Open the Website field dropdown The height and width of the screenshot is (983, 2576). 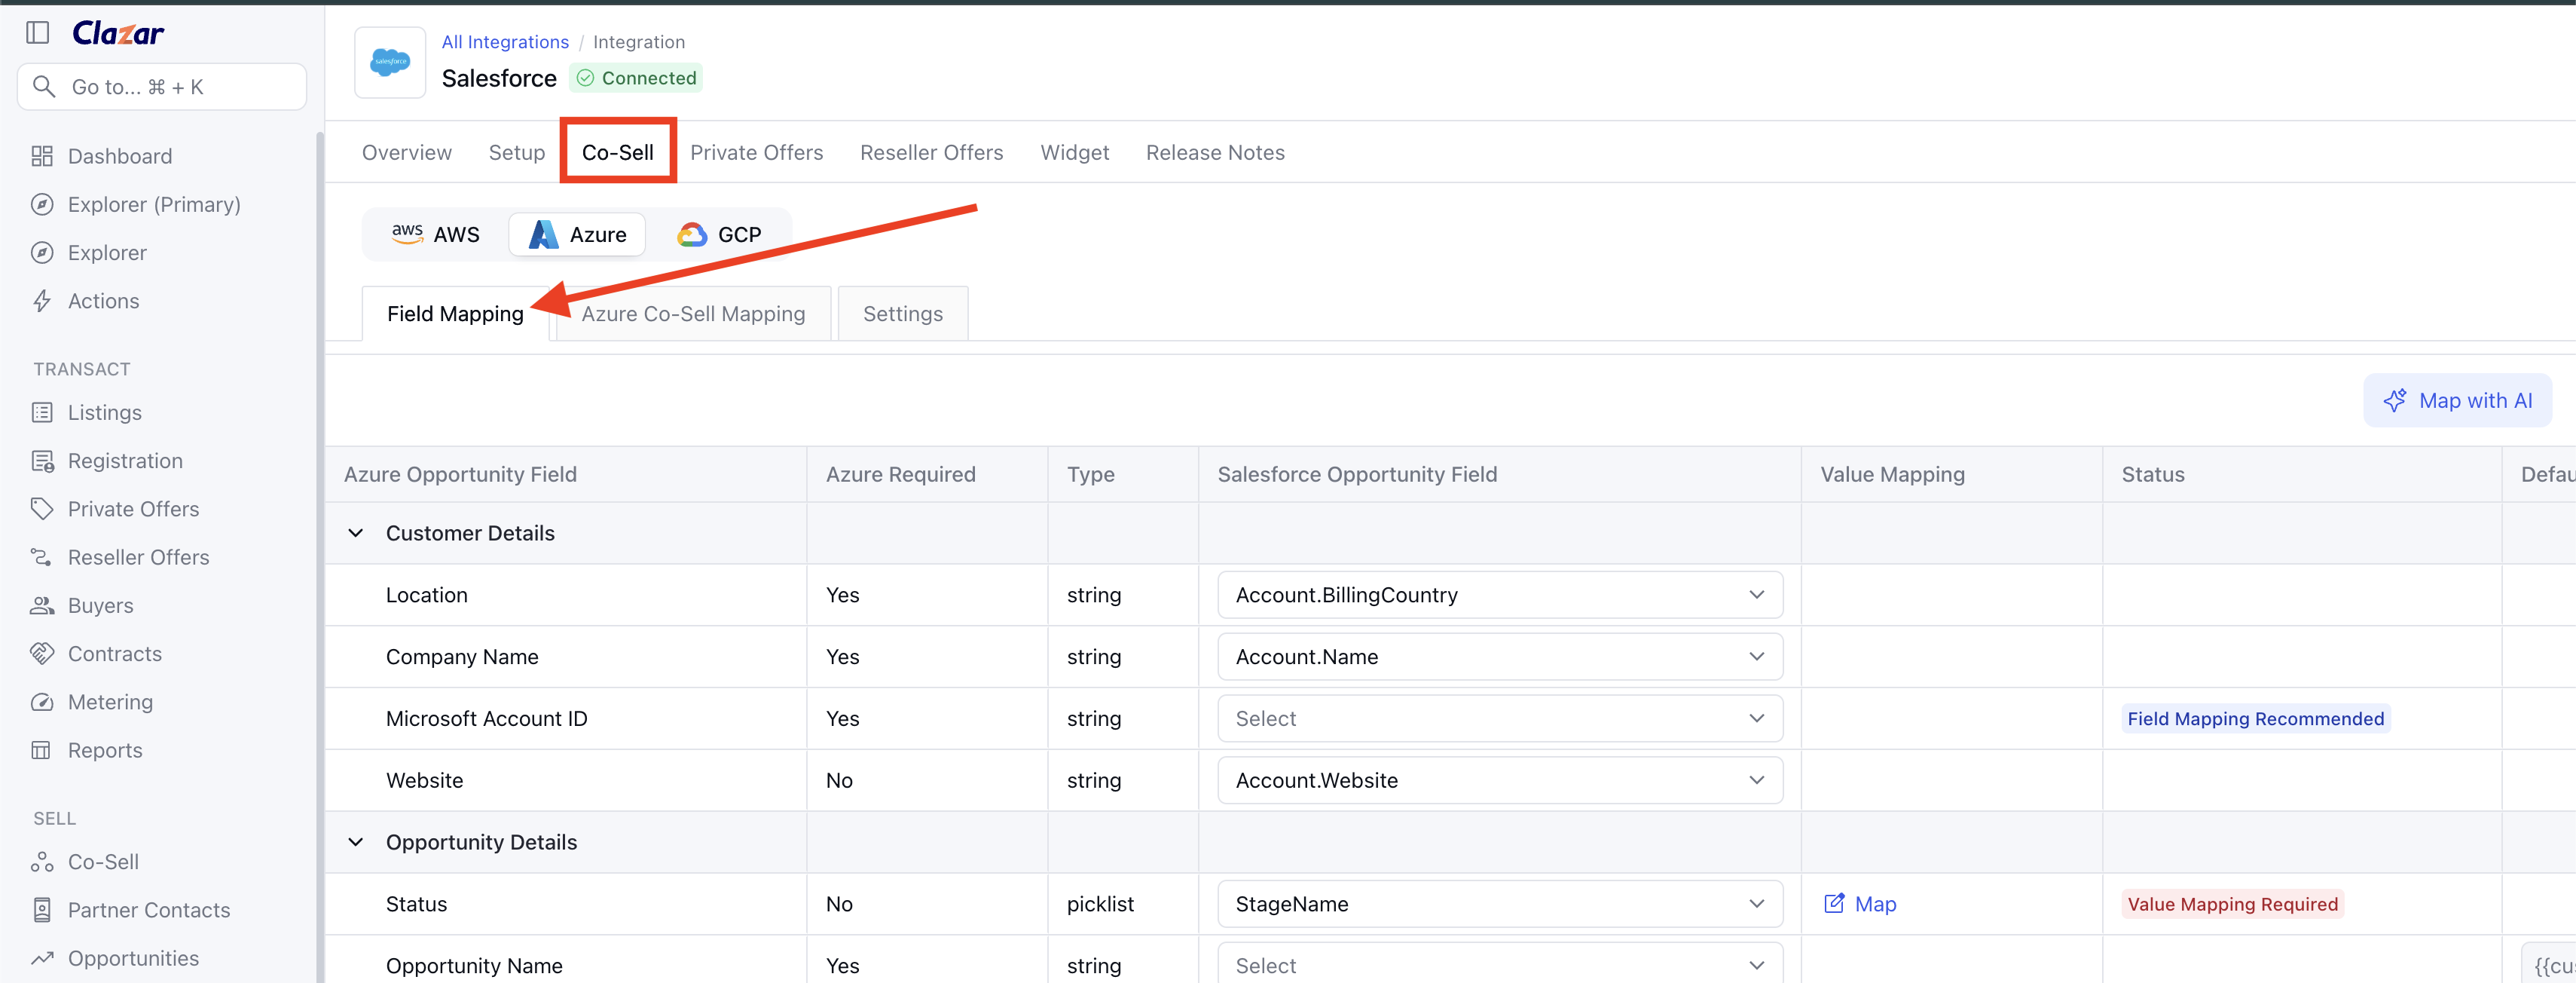point(1500,779)
